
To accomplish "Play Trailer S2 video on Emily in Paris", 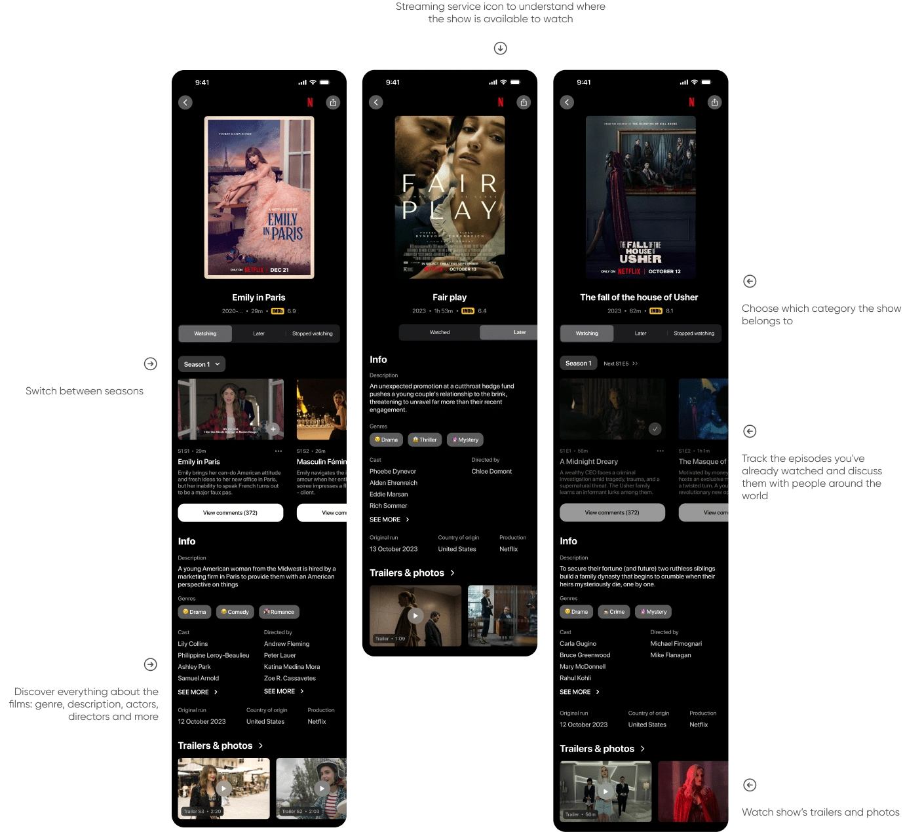I will tap(322, 789).
